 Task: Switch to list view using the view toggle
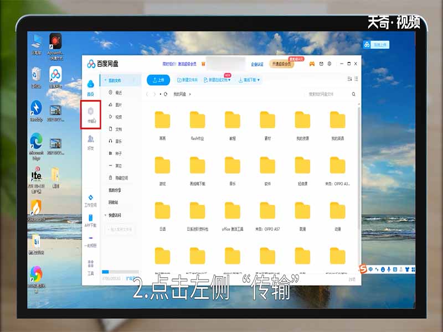(x=356, y=79)
